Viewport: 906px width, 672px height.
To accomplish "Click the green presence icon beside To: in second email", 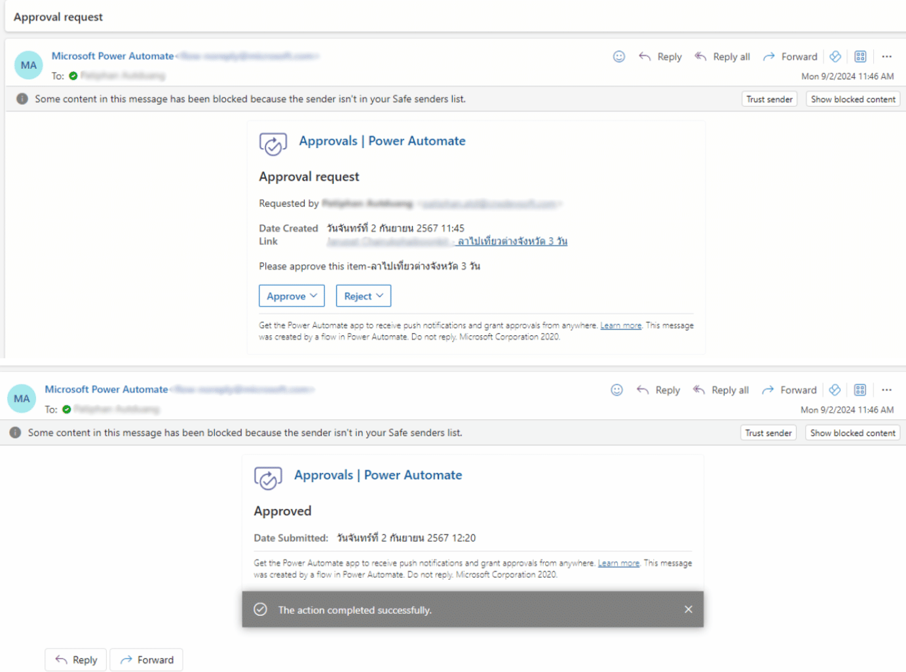I will 67,409.
